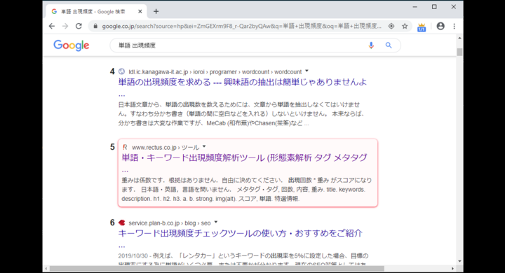Click the service.plan-b.co.jp red favicon
The image size is (505, 273).
pos(121,223)
